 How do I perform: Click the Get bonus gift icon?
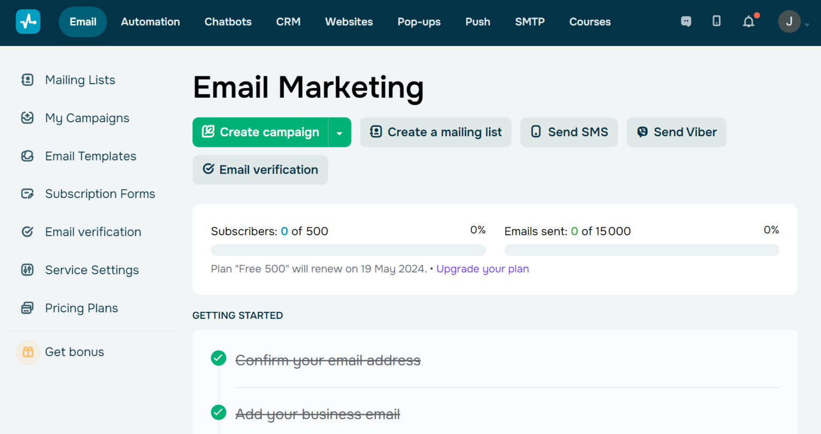(28, 352)
